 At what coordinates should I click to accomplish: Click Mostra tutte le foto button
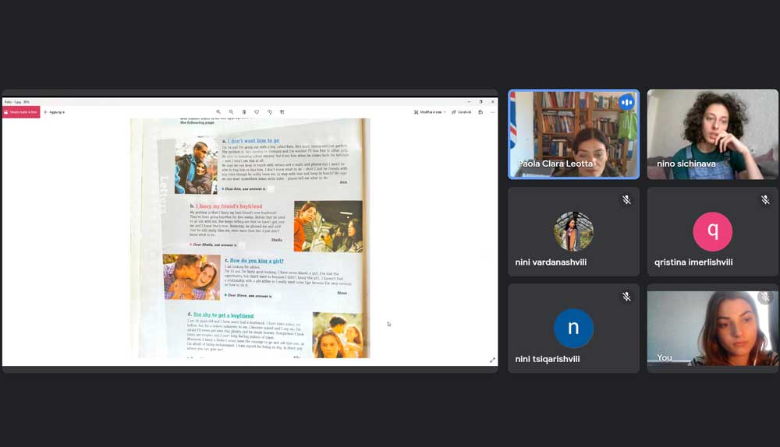tap(21, 112)
